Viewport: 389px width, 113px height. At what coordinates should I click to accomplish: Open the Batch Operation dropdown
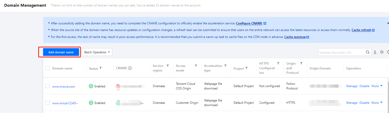97,52
